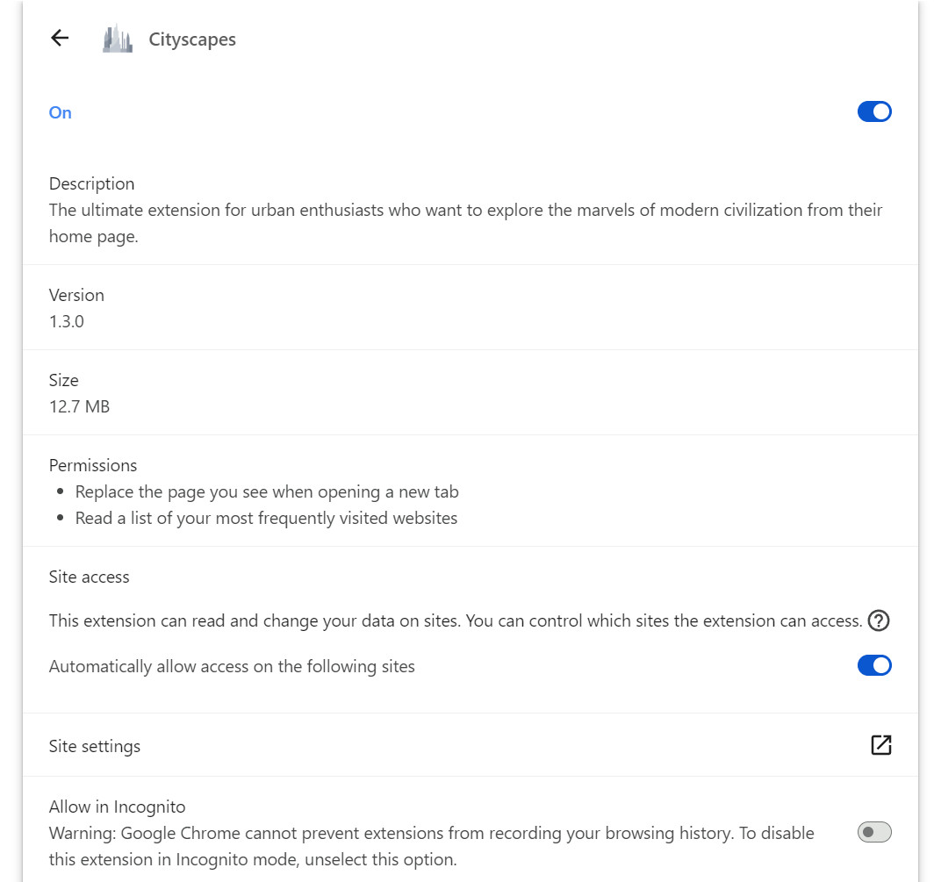Click the blue On status label
This screenshot has width=934, height=882.
[x=61, y=112]
